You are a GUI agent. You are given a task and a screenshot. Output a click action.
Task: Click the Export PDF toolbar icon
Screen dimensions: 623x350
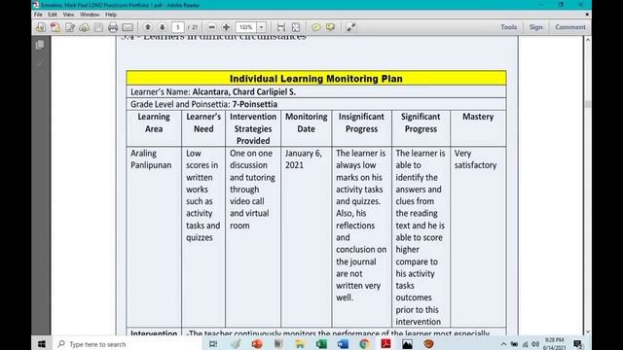55,27
